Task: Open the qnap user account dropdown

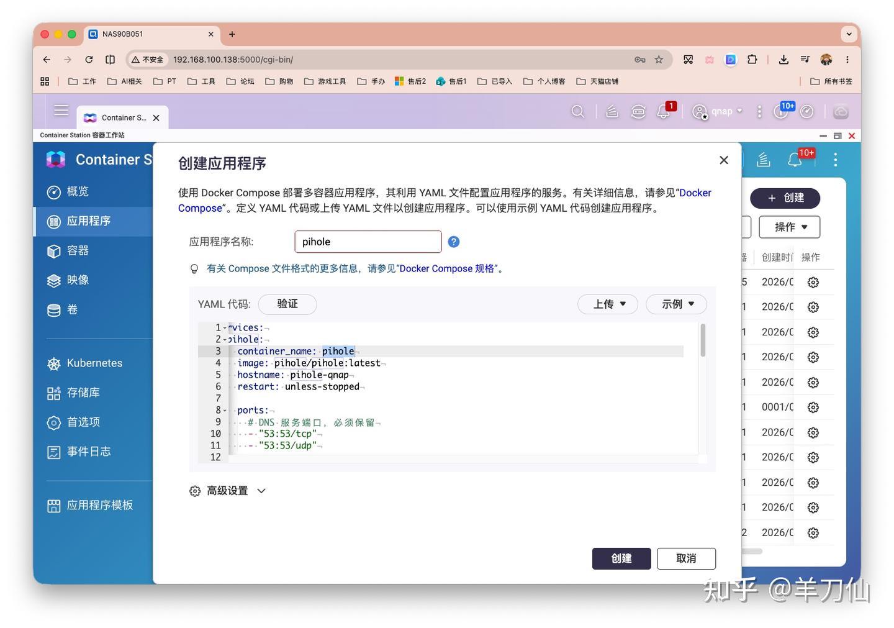Action: pyautogui.click(x=717, y=111)
